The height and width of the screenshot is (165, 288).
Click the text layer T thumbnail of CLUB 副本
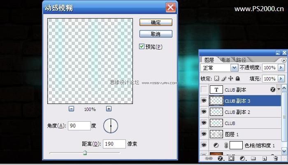216,90
